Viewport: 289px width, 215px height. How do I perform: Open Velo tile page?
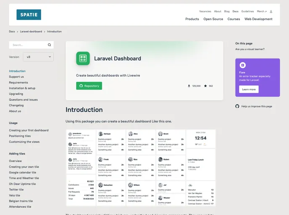click(15, 195)
